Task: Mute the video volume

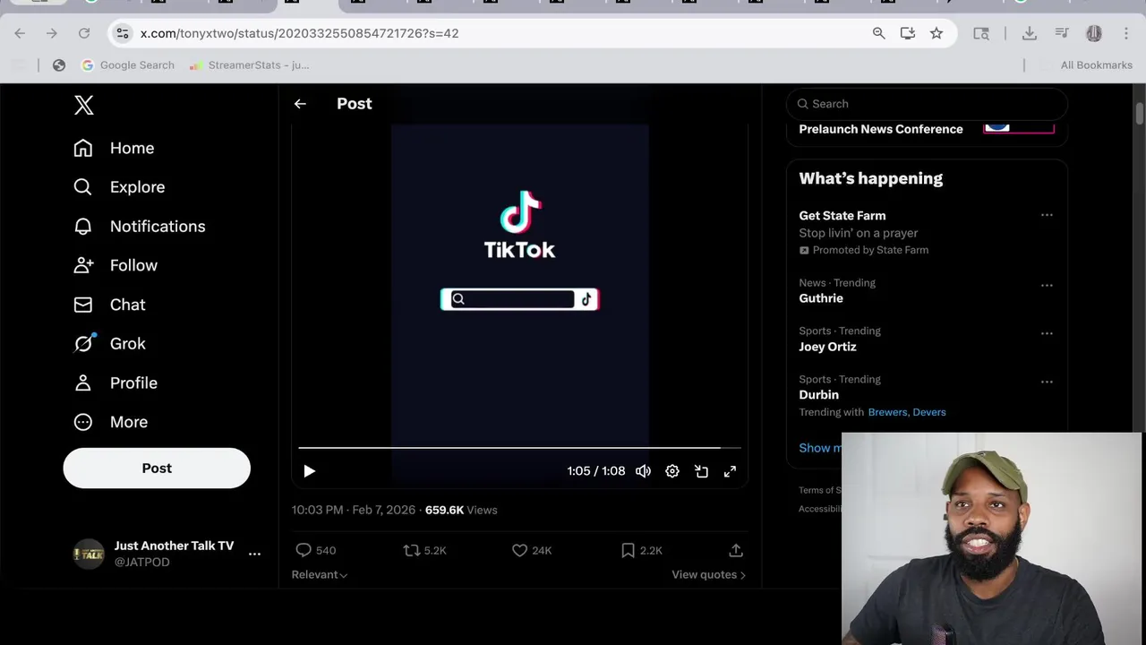Action: pos(643,471)
